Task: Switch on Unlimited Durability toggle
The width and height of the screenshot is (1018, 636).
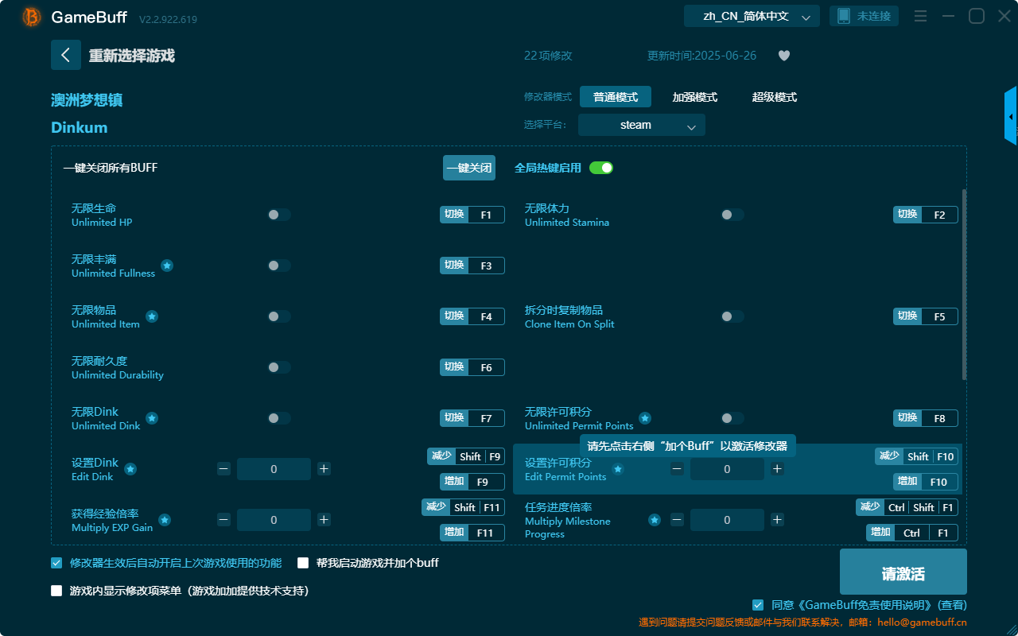Action: [279, 367]
